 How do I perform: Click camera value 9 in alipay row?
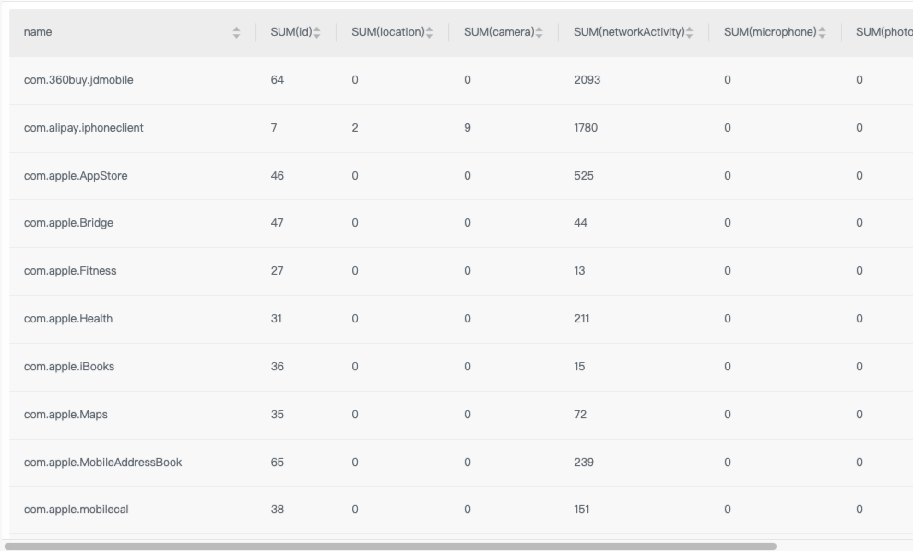[467, 128]
